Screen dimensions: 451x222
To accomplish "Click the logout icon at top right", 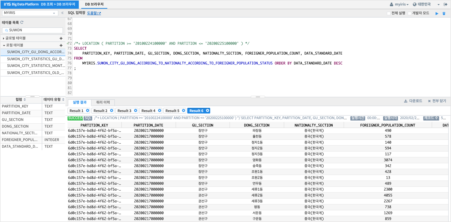I will click(446, 4).
